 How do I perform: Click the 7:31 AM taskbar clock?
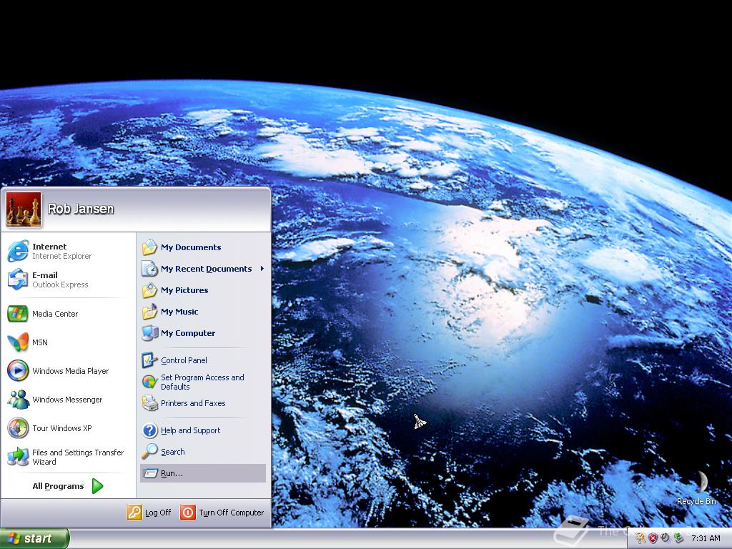pos(706,539)
